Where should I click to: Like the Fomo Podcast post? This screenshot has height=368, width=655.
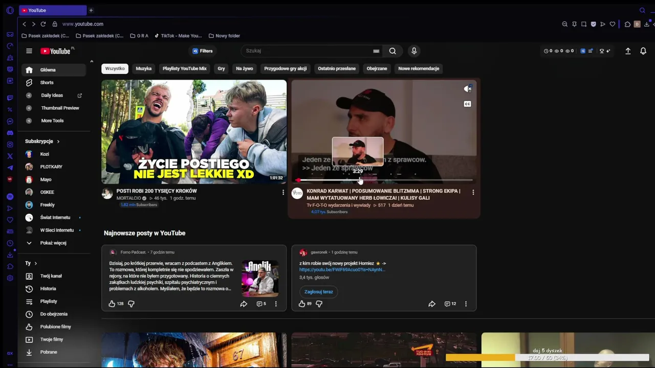coord(112,304)
